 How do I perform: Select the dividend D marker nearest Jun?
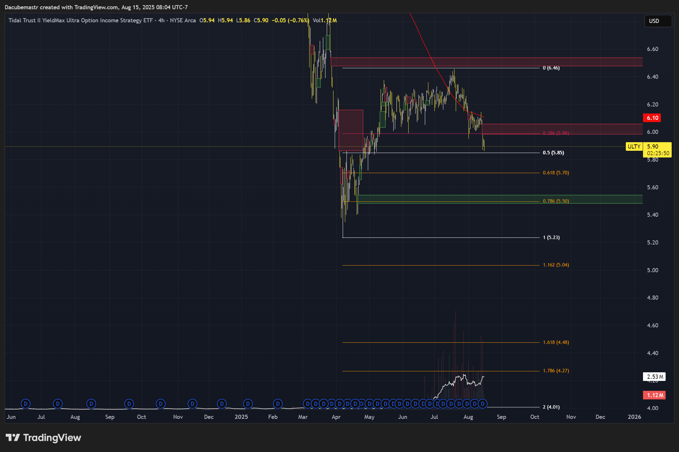pos(25,404)
